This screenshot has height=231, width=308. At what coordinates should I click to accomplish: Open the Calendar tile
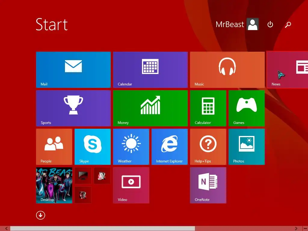(150, 70)
